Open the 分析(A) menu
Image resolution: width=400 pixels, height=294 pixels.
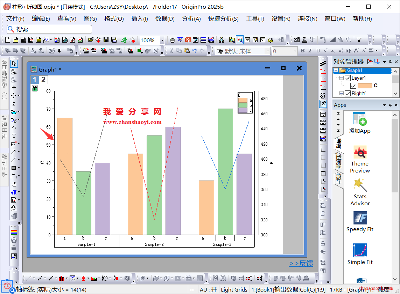tap(191, 19)
